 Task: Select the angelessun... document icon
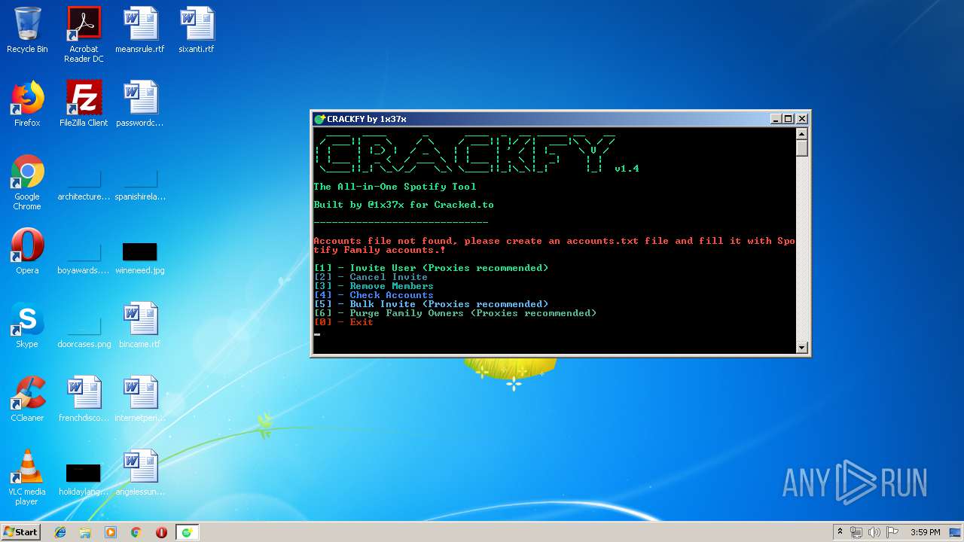pos(140,473)
